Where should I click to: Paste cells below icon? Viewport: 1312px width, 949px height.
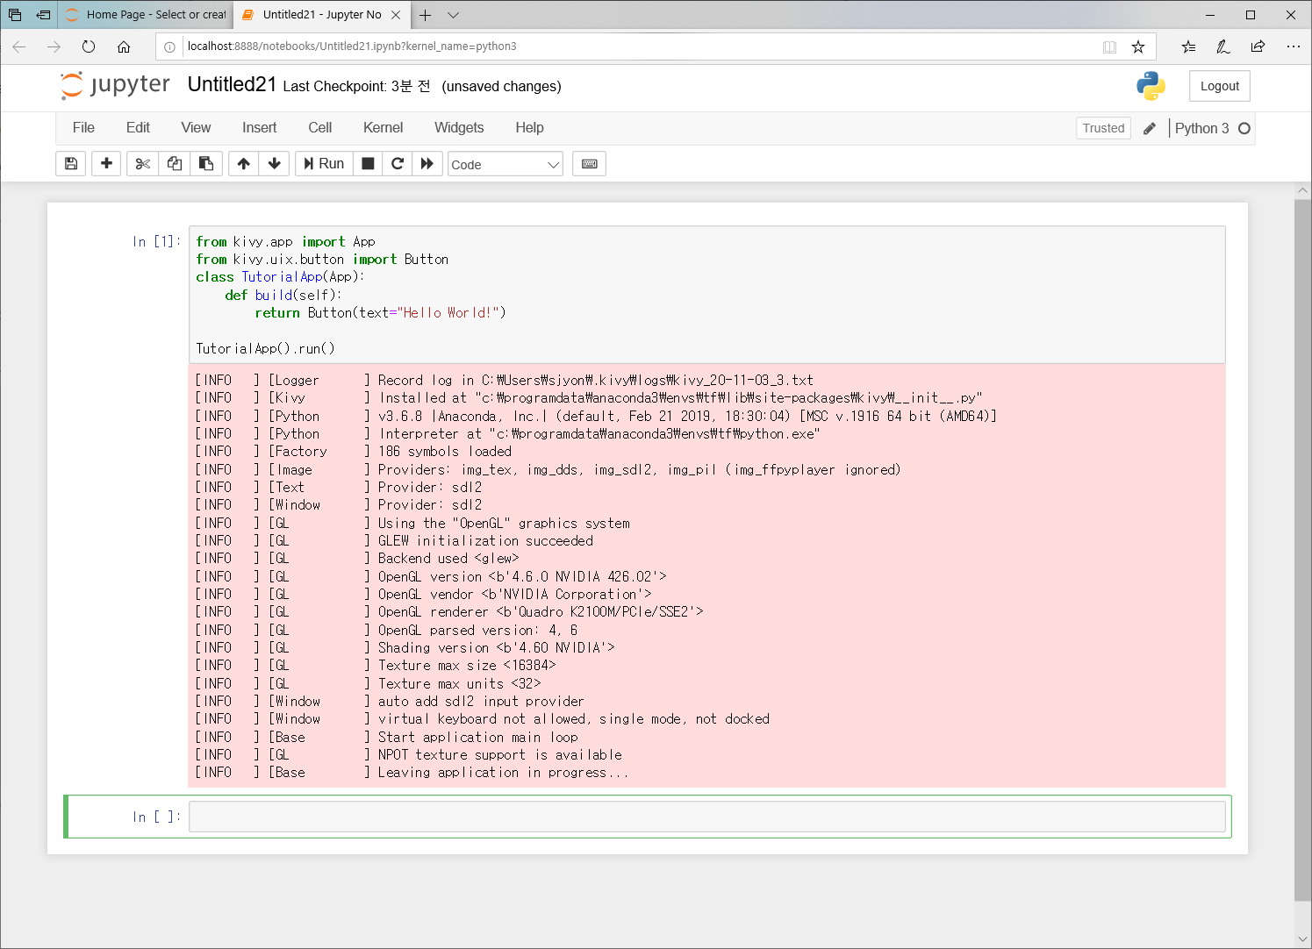(206, 164)
